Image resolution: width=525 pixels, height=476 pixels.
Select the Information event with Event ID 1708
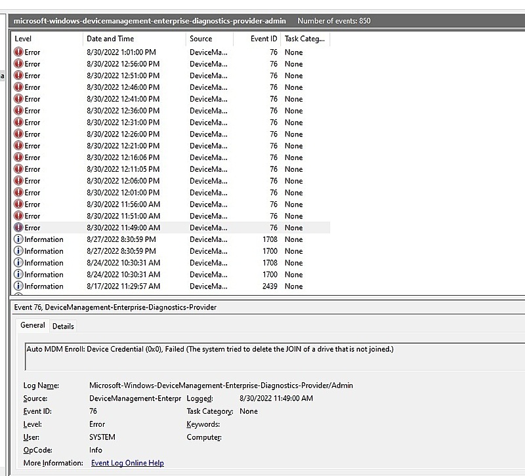(131, 239)
